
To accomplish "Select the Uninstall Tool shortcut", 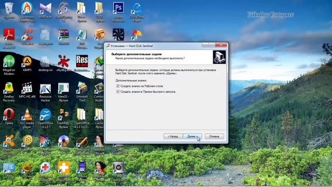I will coord(82,92).
